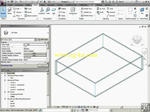The image size is (150, 112).
Task: Open the Annotate ribbon tab
Action: [x=51, y=5]
